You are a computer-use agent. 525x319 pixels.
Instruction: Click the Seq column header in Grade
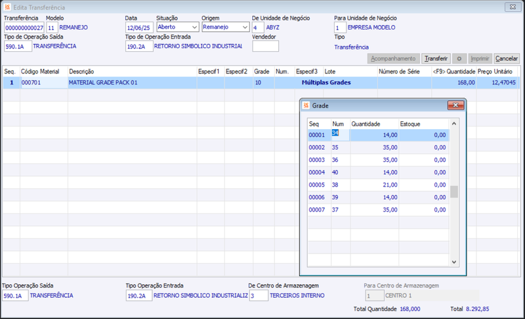(320, 124)
